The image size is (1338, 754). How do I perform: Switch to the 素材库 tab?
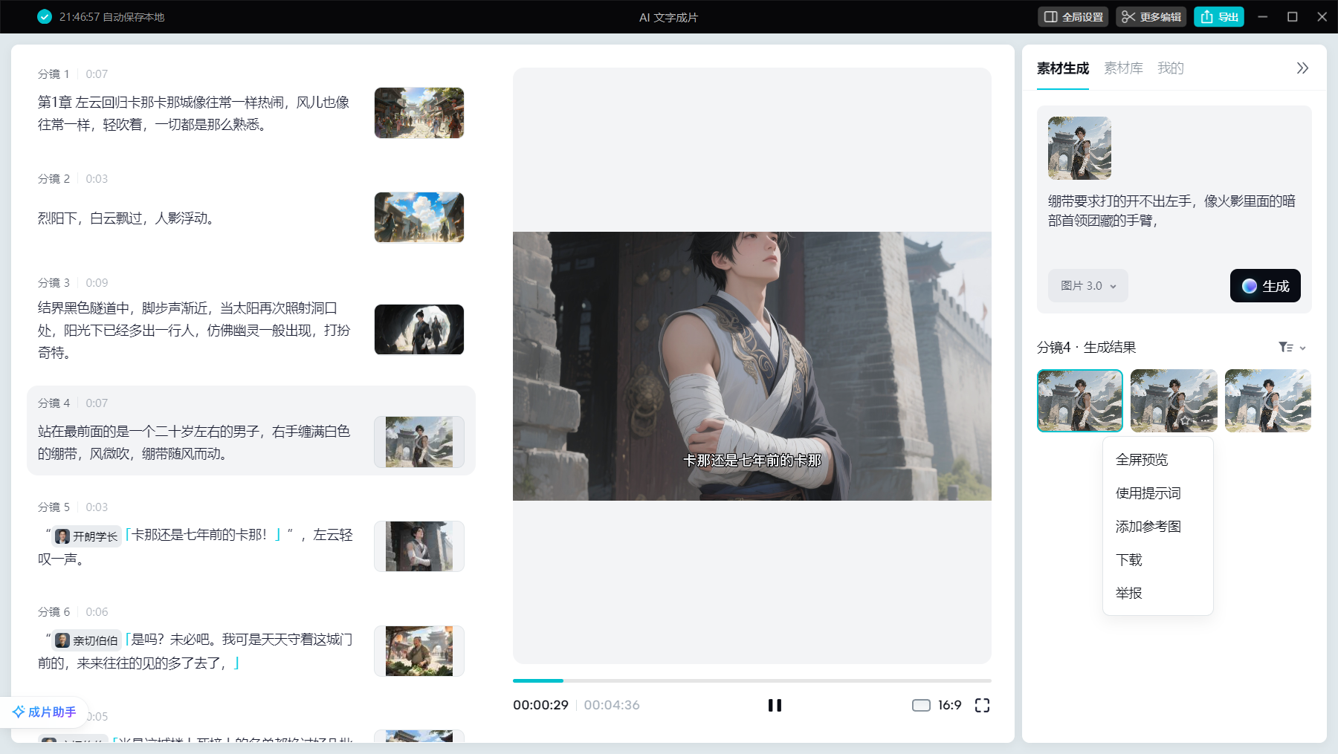point(1123,68)
